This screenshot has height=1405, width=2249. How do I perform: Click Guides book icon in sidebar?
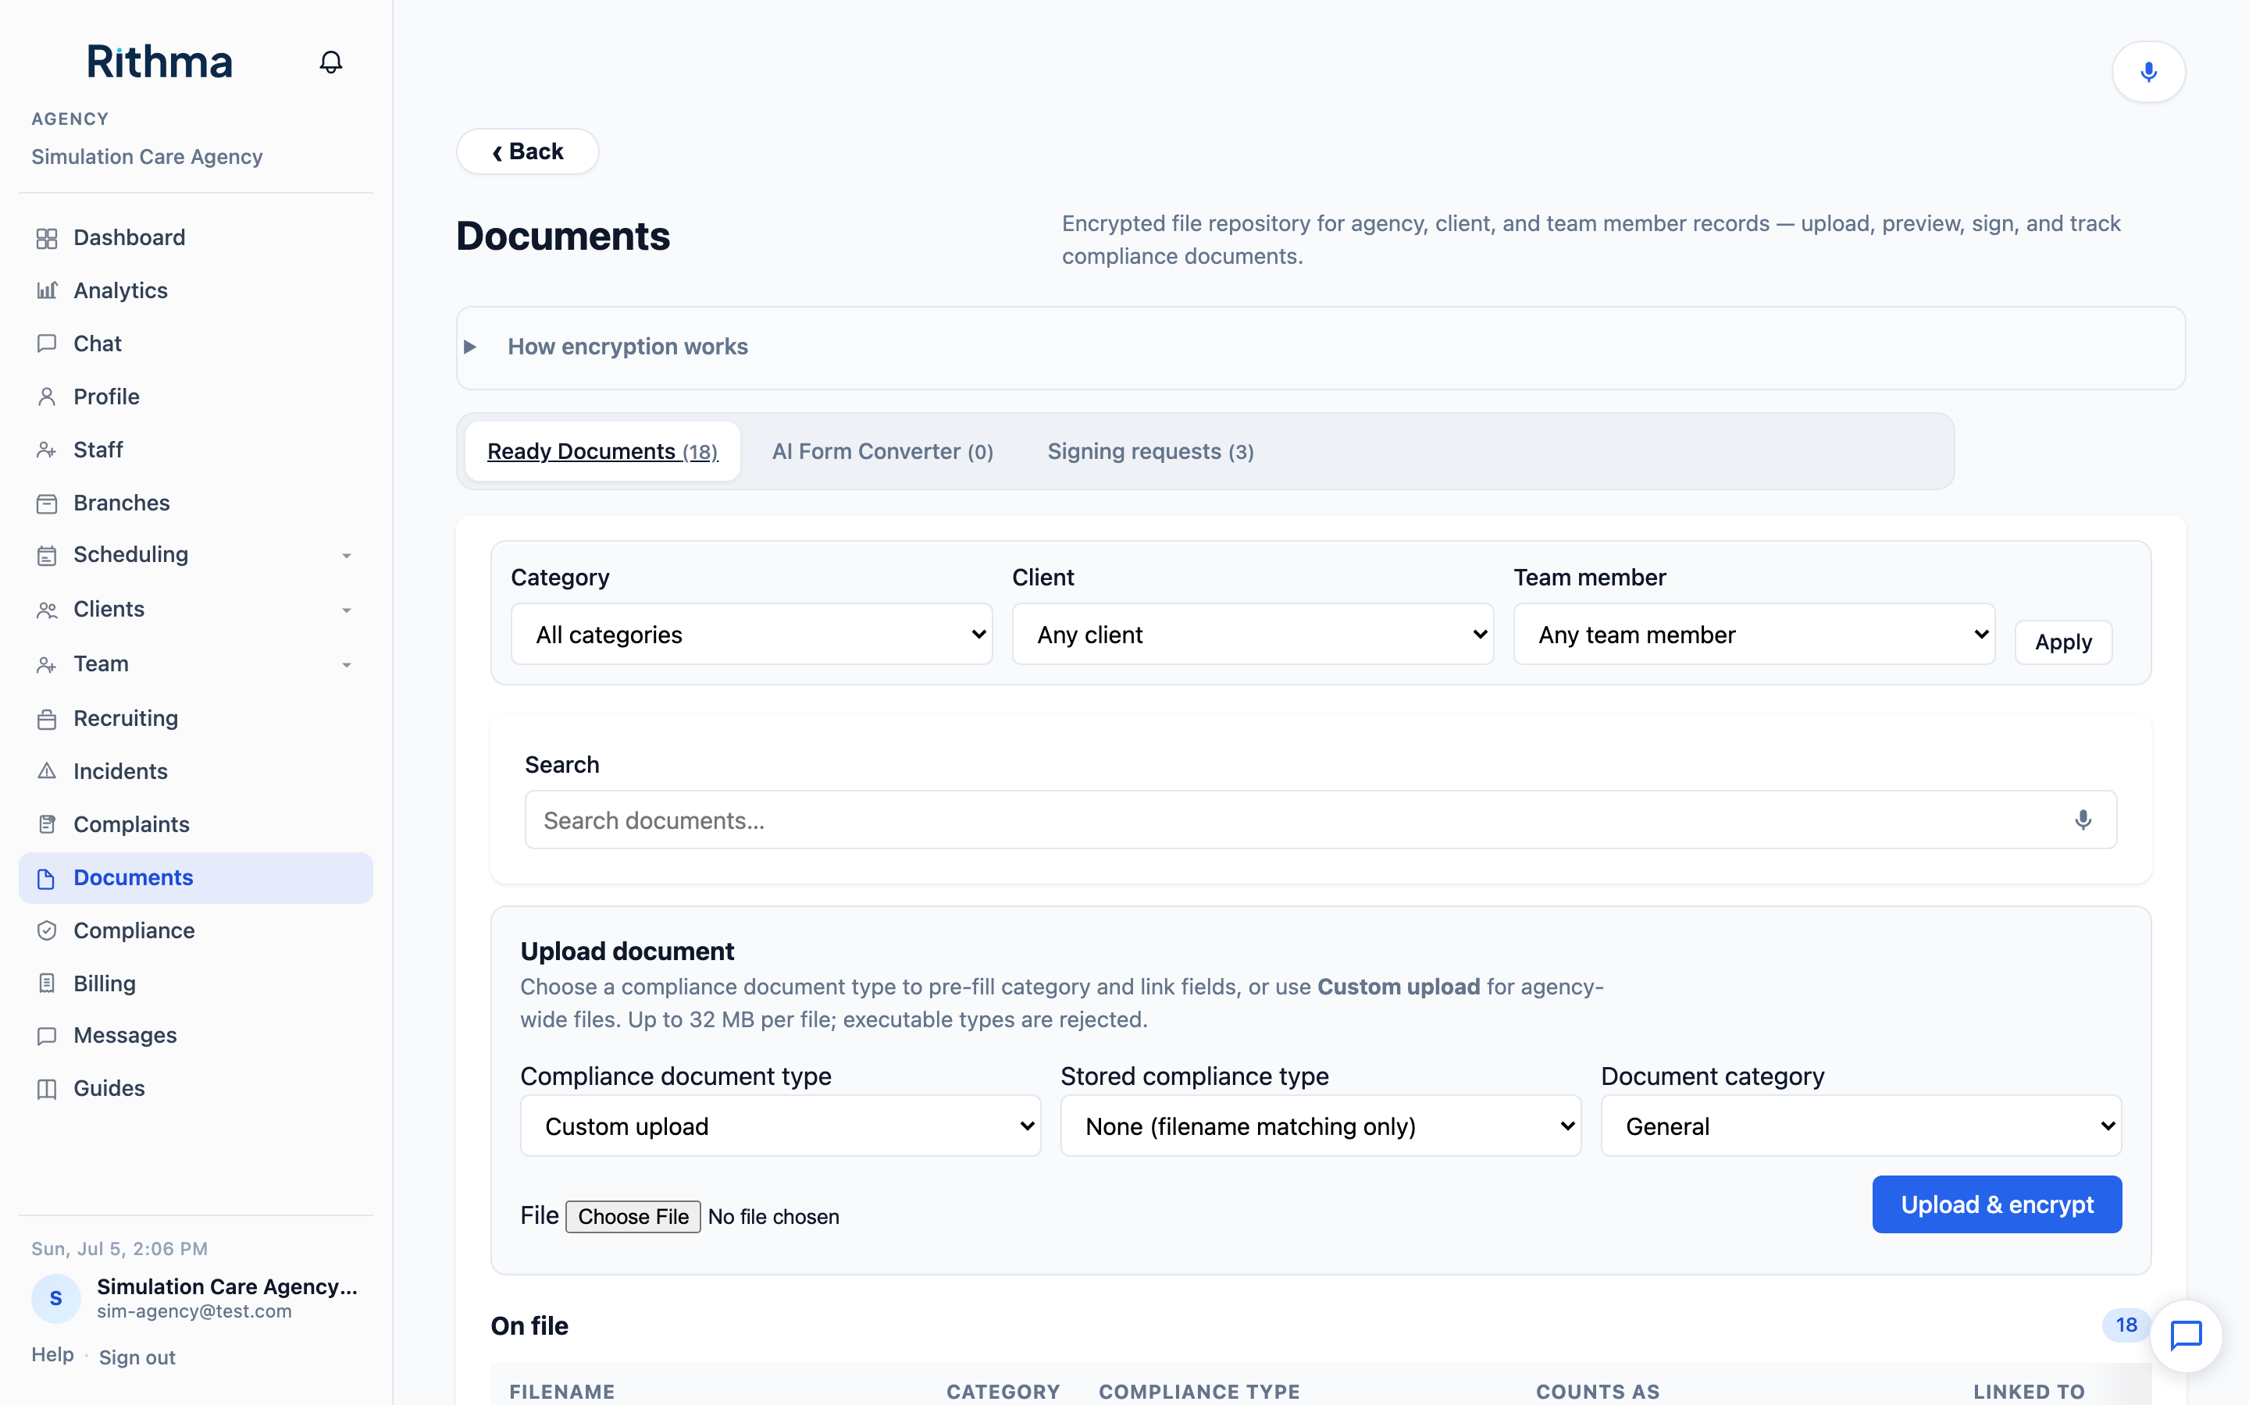click(47, 1089)
